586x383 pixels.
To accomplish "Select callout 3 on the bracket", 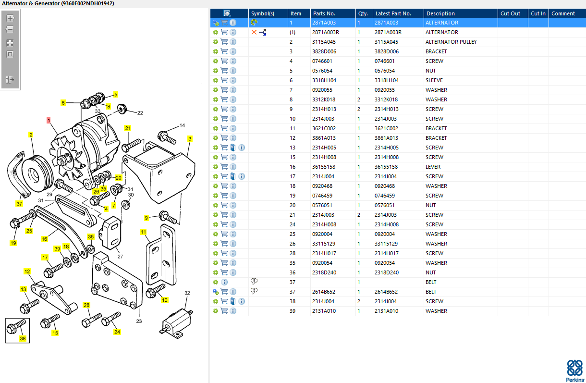I will pyautogui.click(x=190, y=139).
